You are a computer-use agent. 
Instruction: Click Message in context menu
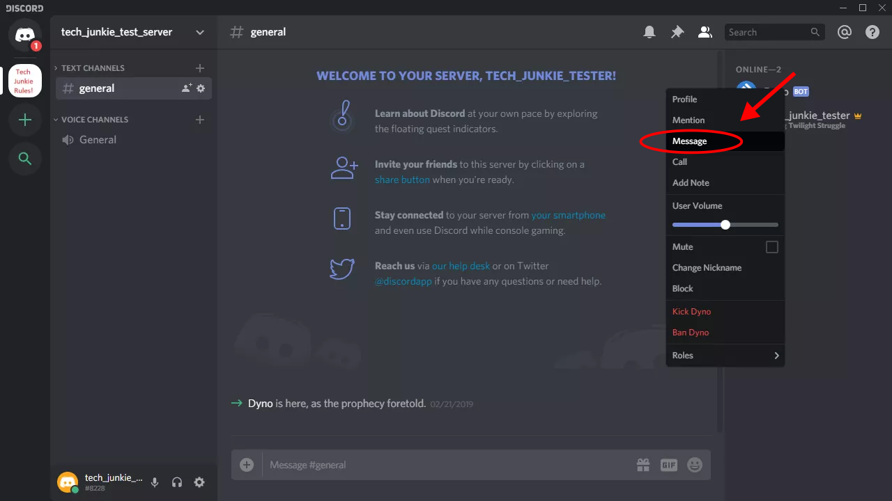point(725,141)
